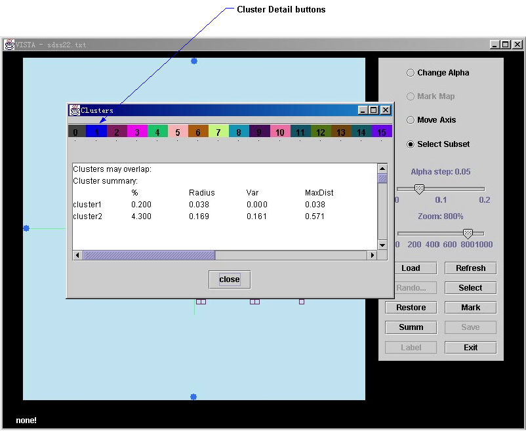The image size is (526, 431).
Task: Choose cluster 7 detail button
Action: [x=218, y=132]
